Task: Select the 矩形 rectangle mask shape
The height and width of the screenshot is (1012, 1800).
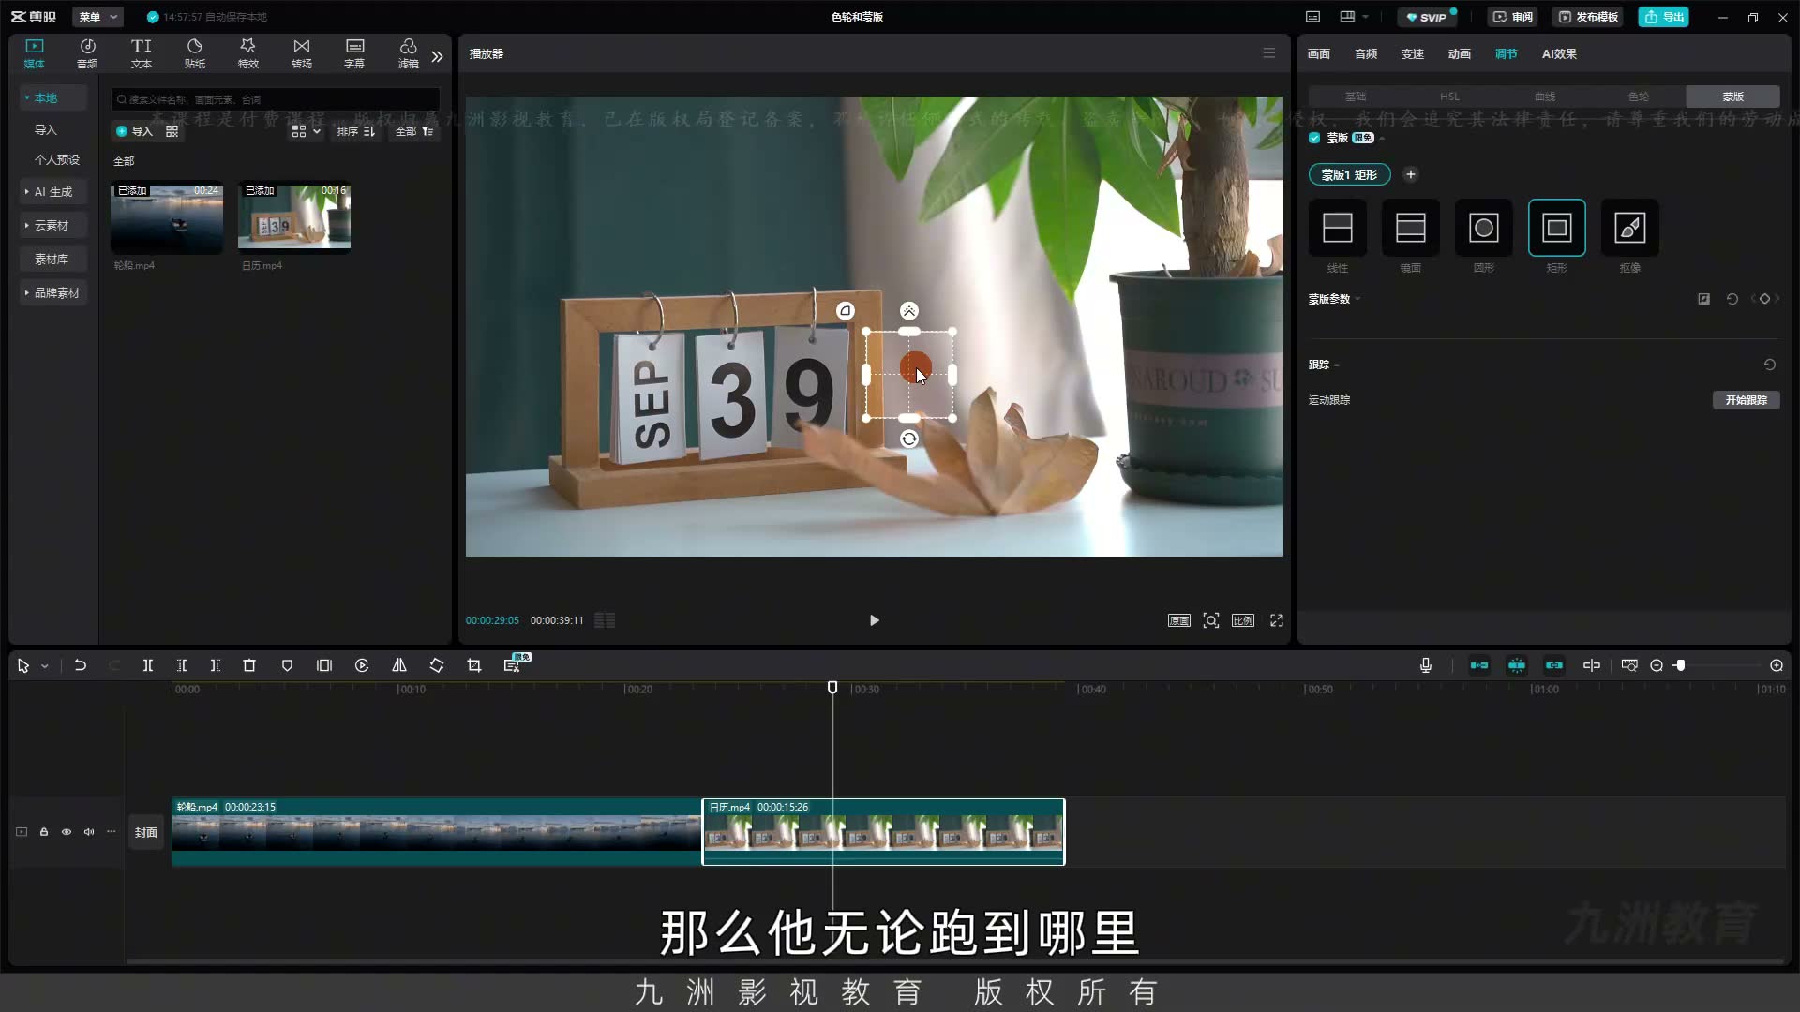Action: 1557,228
